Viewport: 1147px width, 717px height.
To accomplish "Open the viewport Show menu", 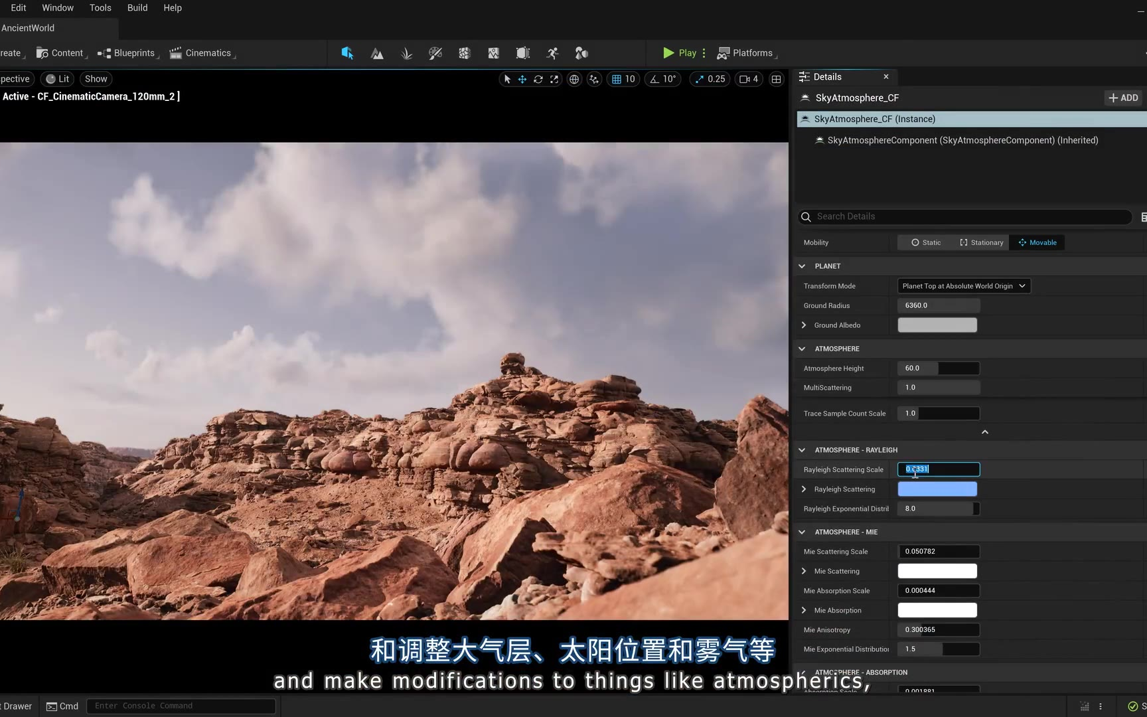I will tap(96, 79).
